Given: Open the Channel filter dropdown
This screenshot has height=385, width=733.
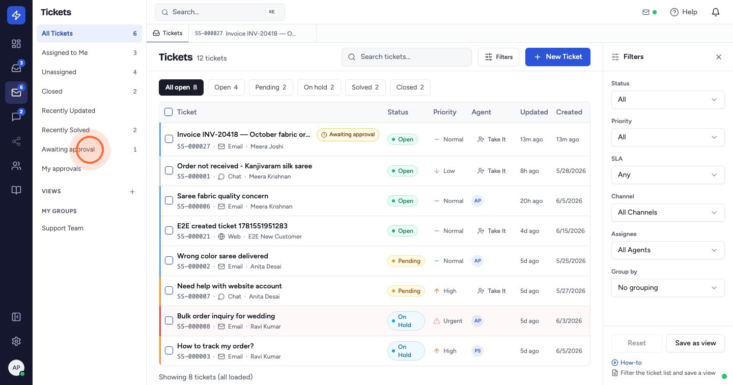Looking at the screenshot, I should click(x=668, y=212).
